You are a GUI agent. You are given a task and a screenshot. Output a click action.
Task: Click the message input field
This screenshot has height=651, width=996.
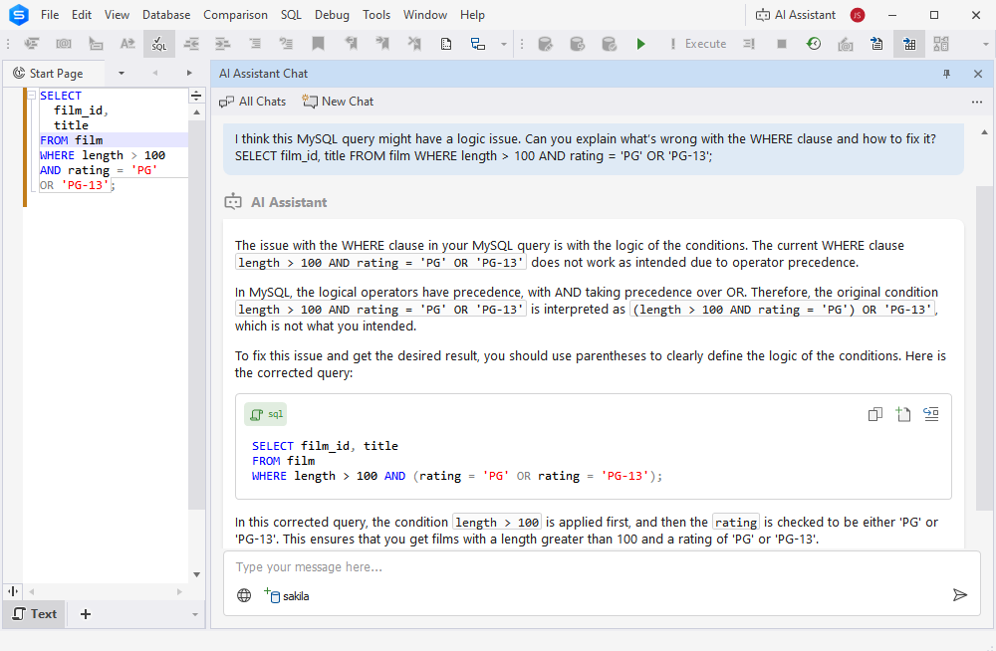click(x=588, y=567)
